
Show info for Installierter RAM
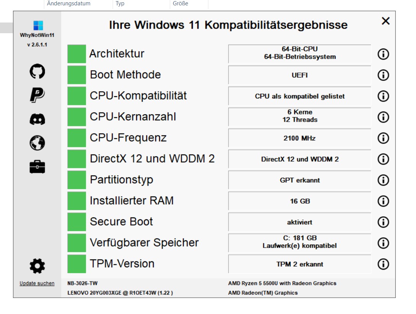pos(383,201)
